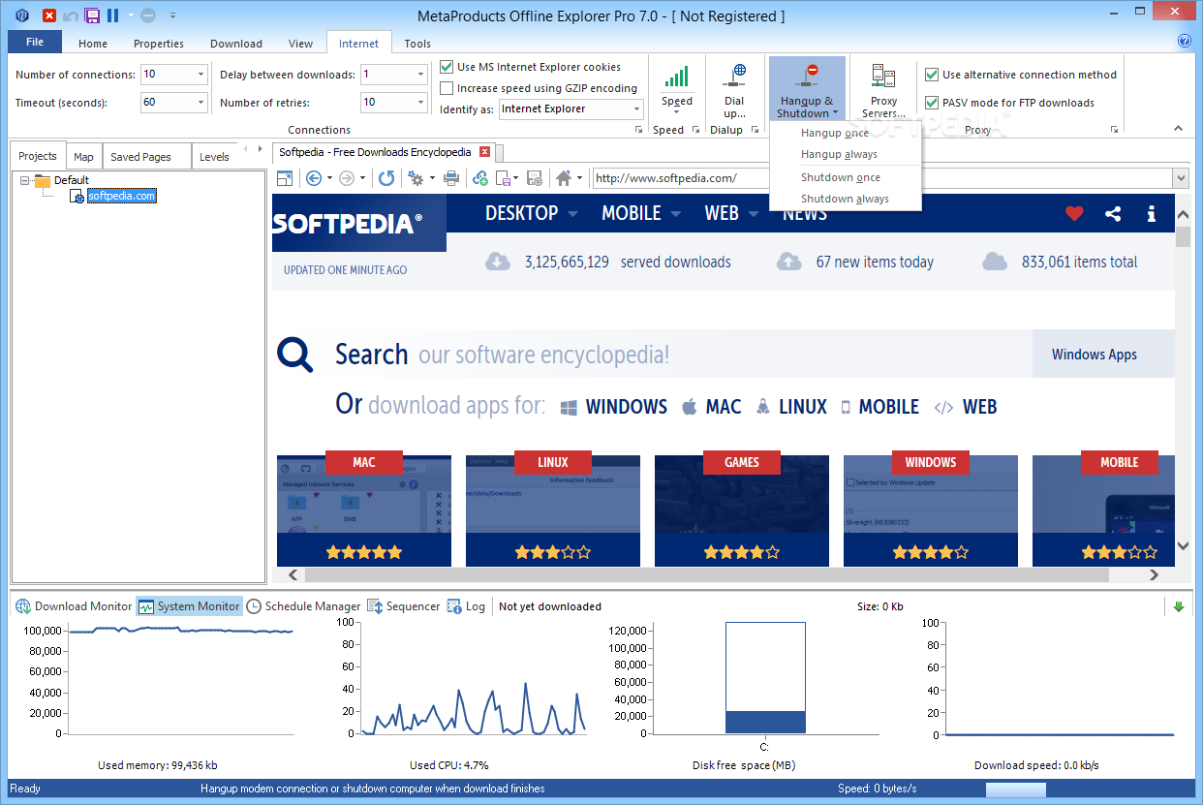1203x805 pixels.
Task: Click the Windows Apps button on Softpedia
Action: (1095, 355)
